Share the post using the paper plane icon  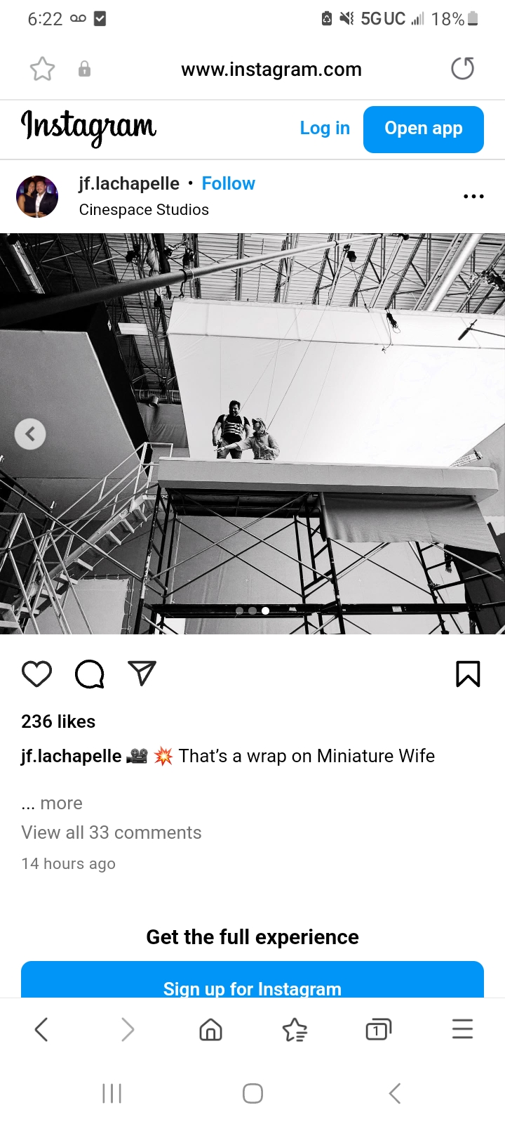tap(142, 673)
